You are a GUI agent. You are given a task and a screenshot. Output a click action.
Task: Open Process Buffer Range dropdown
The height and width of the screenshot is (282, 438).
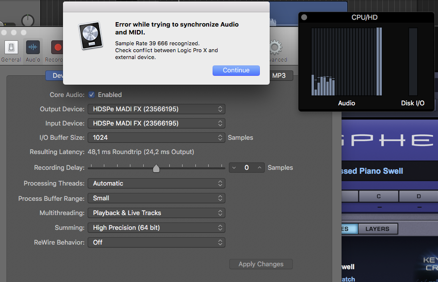(156, 198)
